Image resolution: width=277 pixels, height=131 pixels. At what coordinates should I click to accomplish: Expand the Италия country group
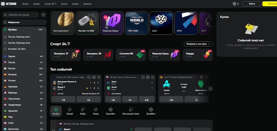(44, 81)
